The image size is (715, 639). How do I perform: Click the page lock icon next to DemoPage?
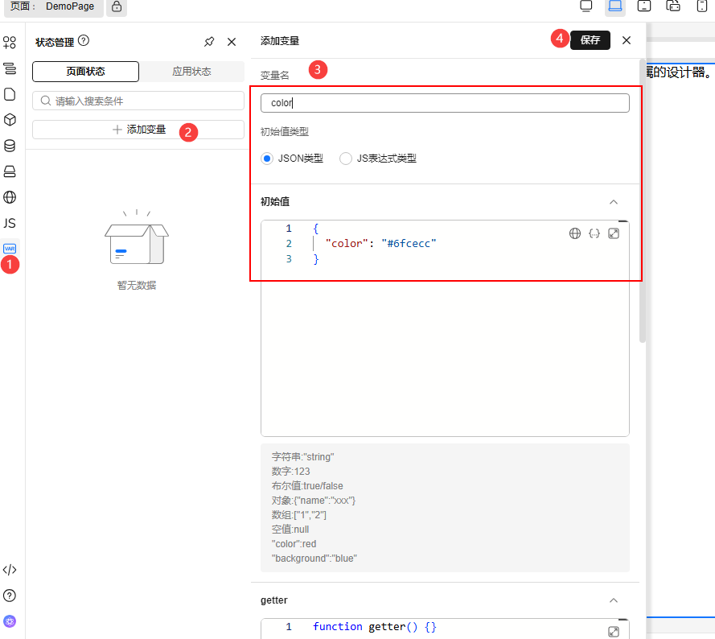pyautogui.click(x=117, y=6)
